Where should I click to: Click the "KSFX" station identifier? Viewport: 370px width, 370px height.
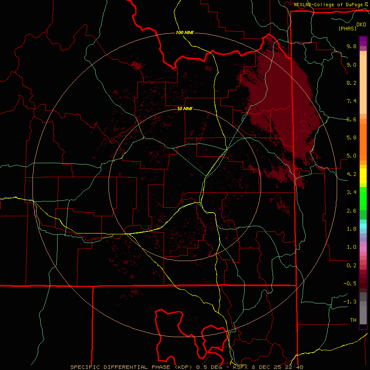point(240,367)
